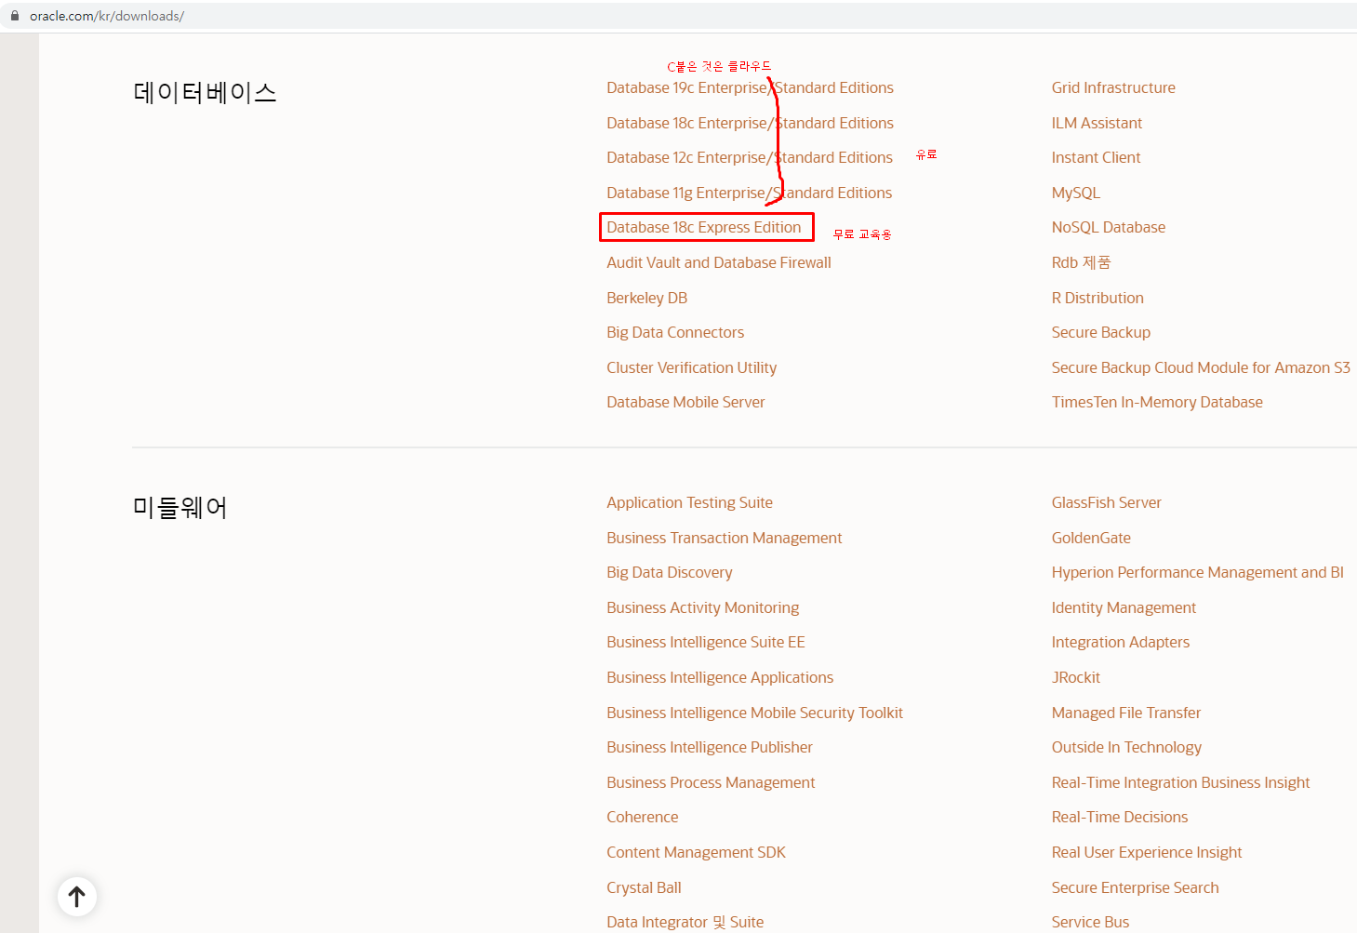Open the Crystal Ball link
Viewport: 1357px width, 933px height.
click(x=644, y=887)
